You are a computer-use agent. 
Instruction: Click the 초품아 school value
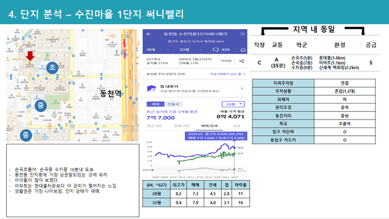345,123
